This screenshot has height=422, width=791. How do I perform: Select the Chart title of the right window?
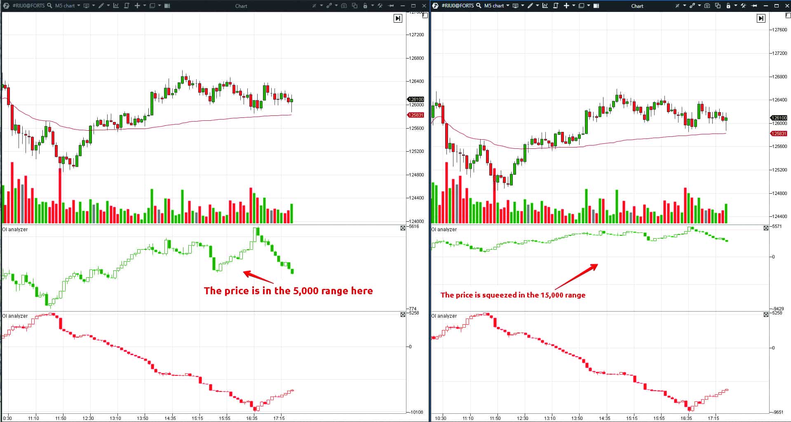click(637, 6)
